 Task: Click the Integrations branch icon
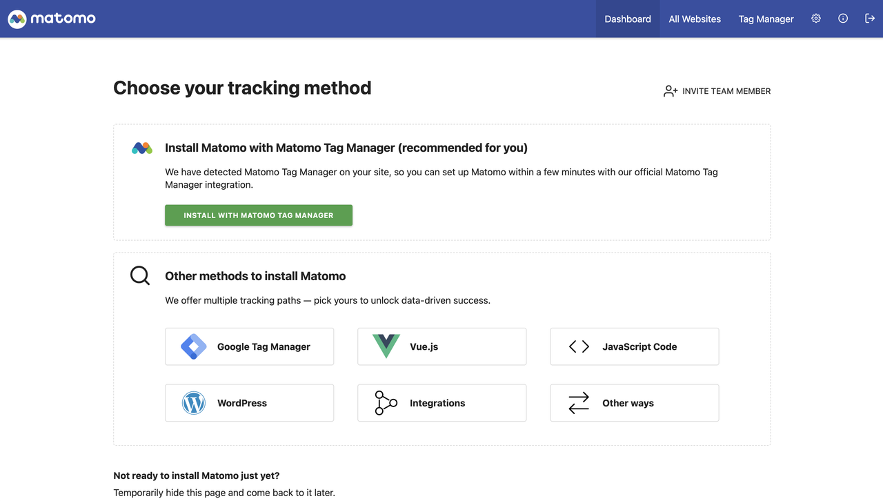pyautogui.click(x=386, y=403)
